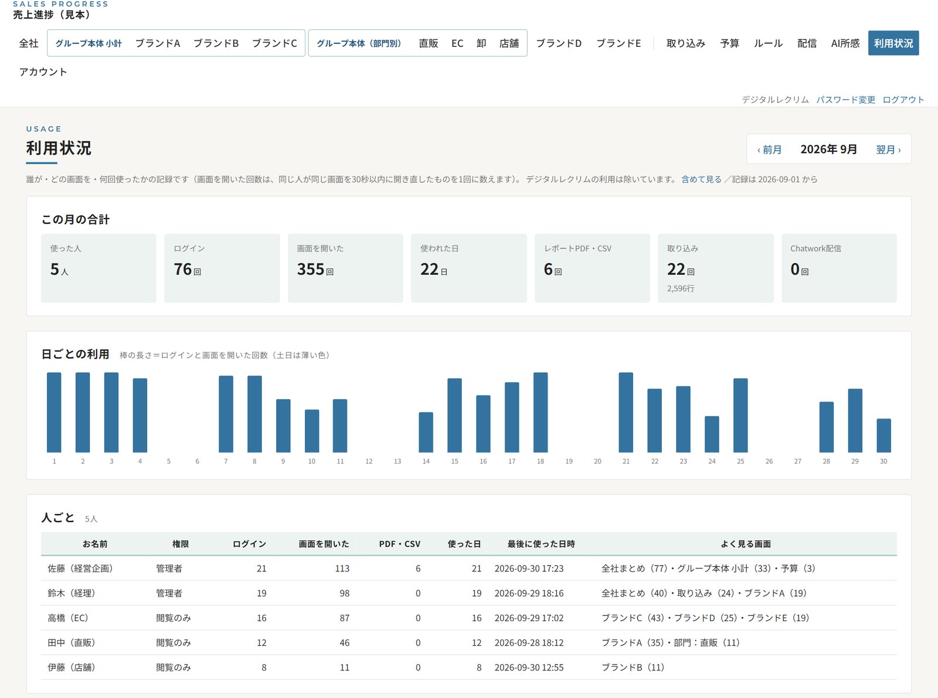938x698 pixels.
Task: Click the 含めて見る link
Action: tap(701, 179)
